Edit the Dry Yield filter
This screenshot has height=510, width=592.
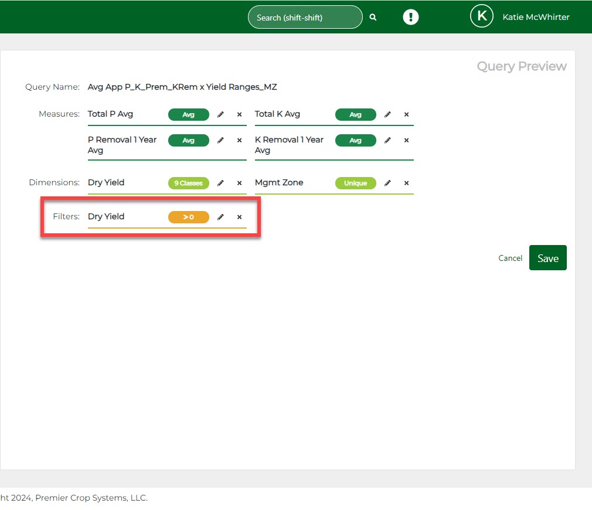pyautogui.click(x=220, y=217)
